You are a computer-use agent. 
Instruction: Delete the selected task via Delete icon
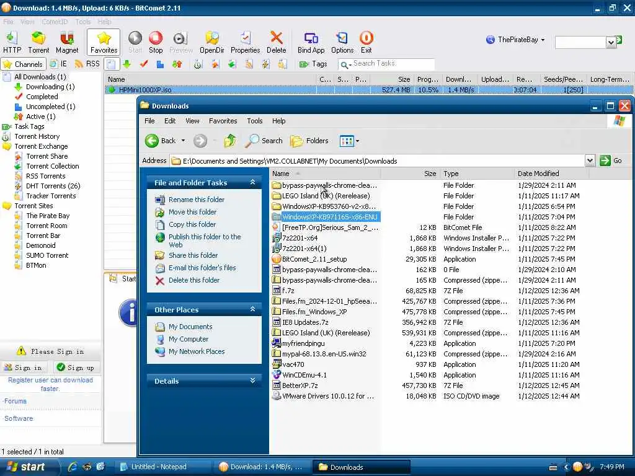tap(276, 42)
